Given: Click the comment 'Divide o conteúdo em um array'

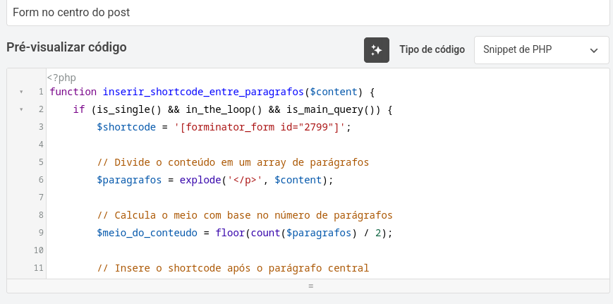Looking at the screenshot, I should tap(200, 162).
